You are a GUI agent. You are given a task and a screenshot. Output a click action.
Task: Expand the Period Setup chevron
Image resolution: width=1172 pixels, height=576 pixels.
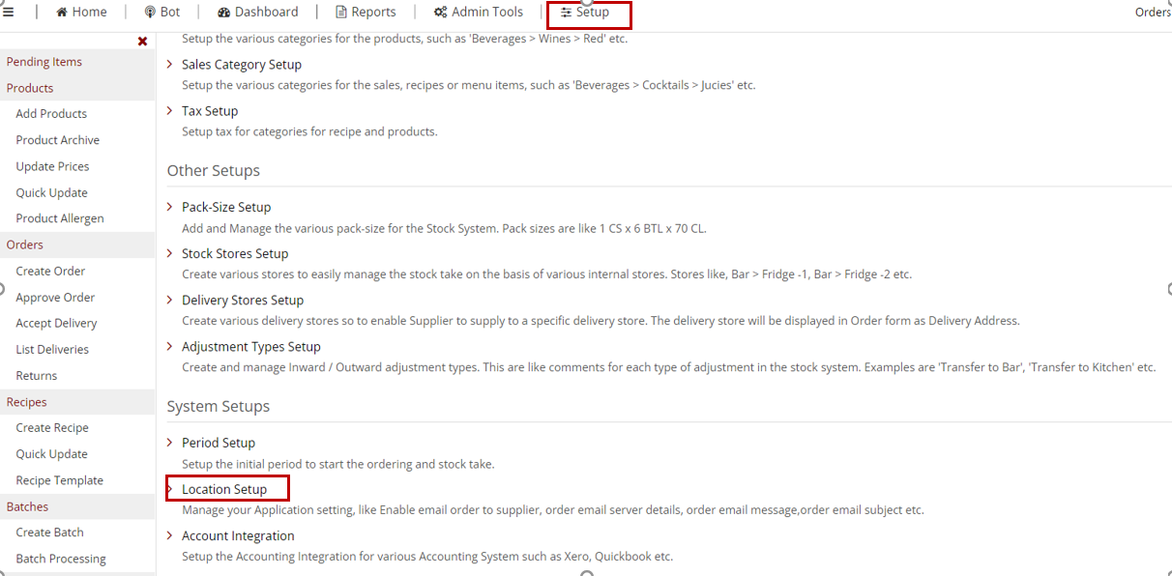pos(170,443)
